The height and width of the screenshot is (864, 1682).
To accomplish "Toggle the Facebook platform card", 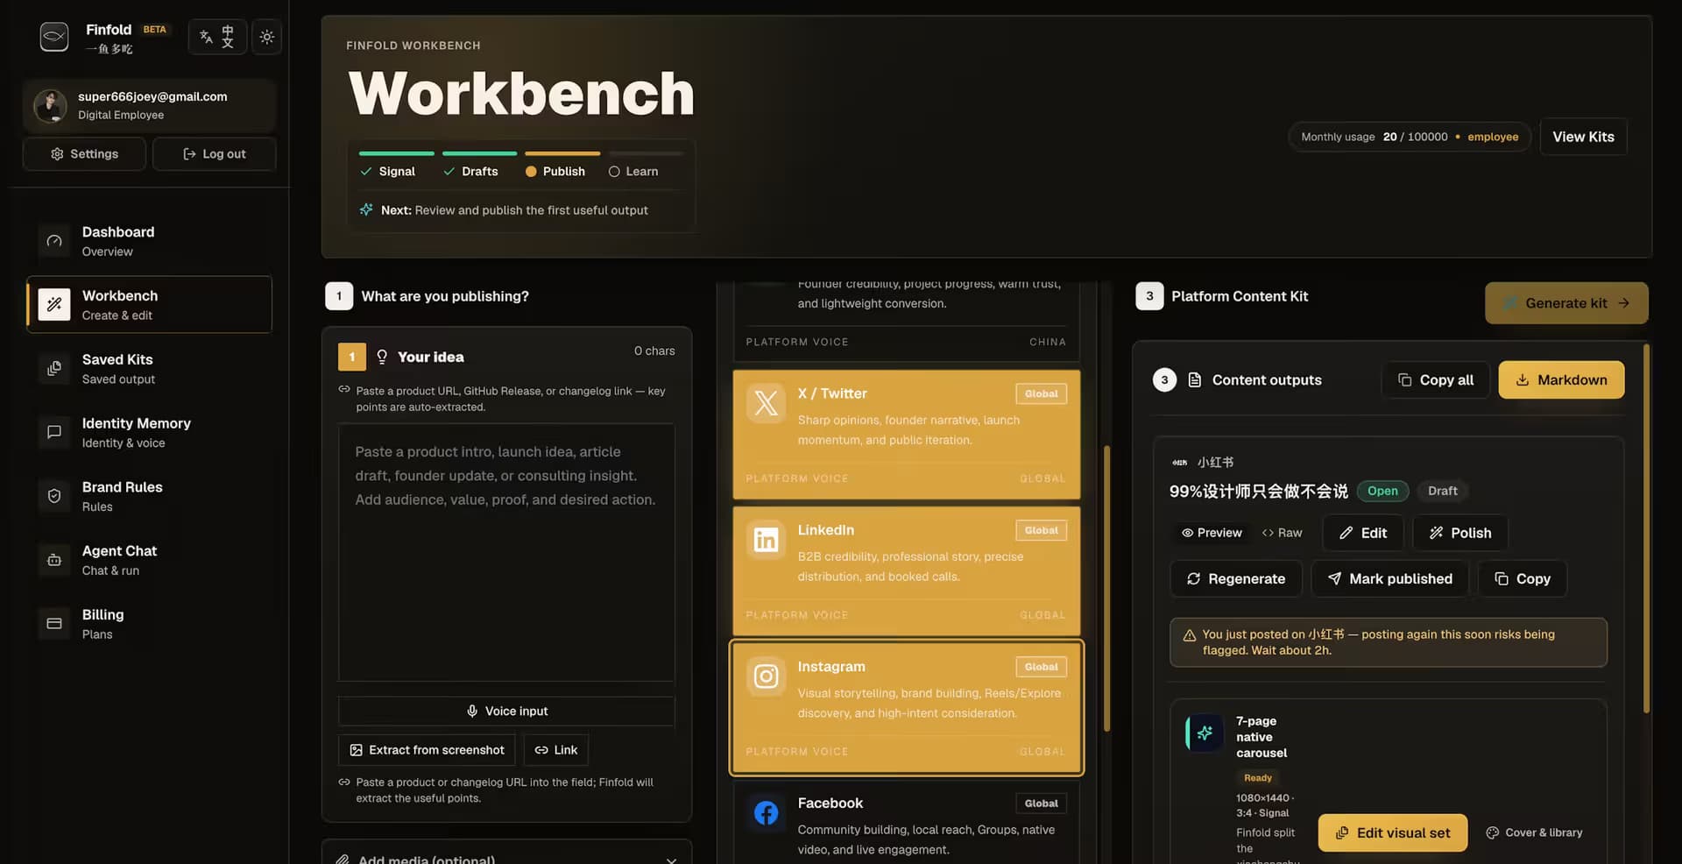I will (906, 824).
